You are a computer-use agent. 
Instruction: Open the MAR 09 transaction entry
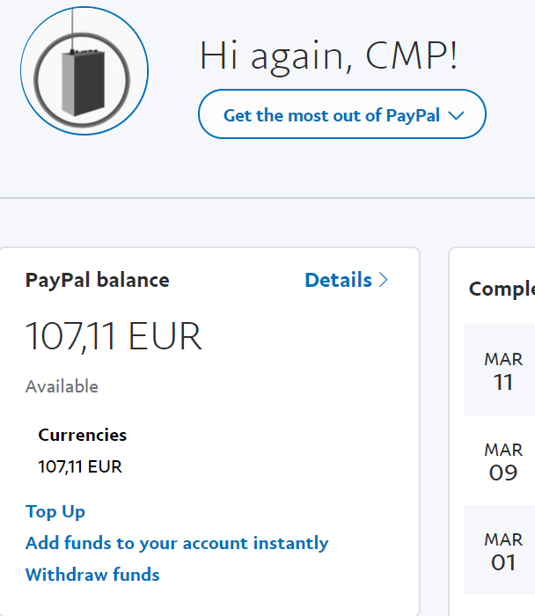(503, 461)
